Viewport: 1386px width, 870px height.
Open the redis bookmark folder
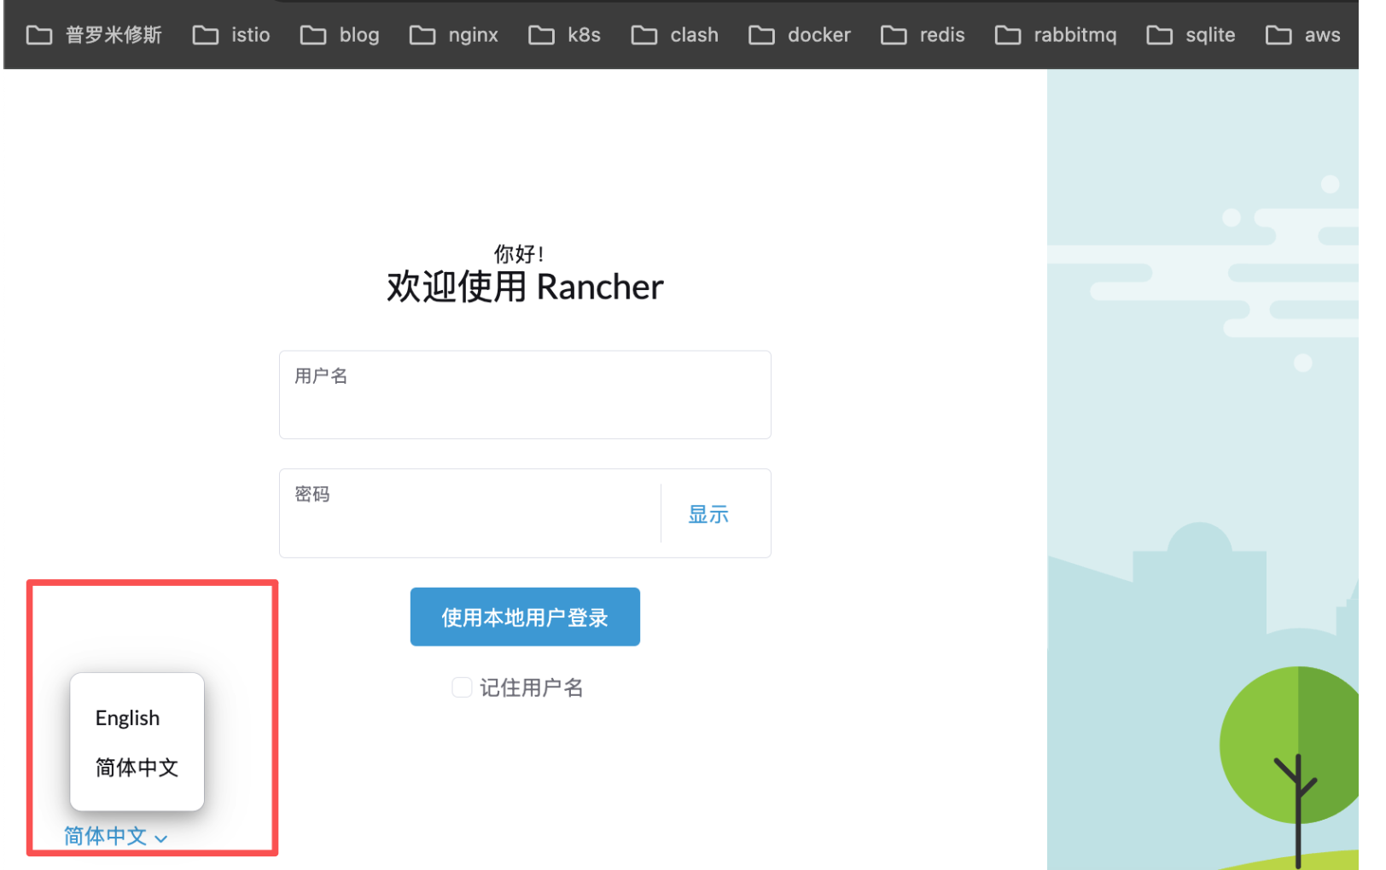point(923,35)
